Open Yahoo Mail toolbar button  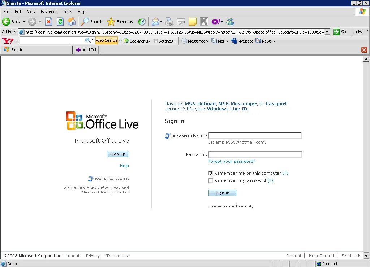pos(218,41)
